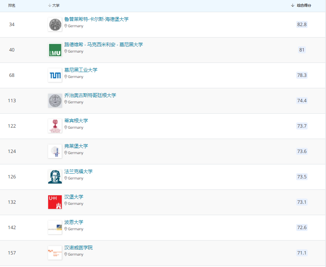Click the green LMU logo
Screen dimensions: 326x267
pyautogui.click(x=55, y=50)
